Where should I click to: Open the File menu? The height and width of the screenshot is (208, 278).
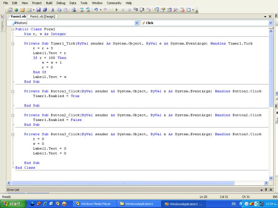[5, 3]
